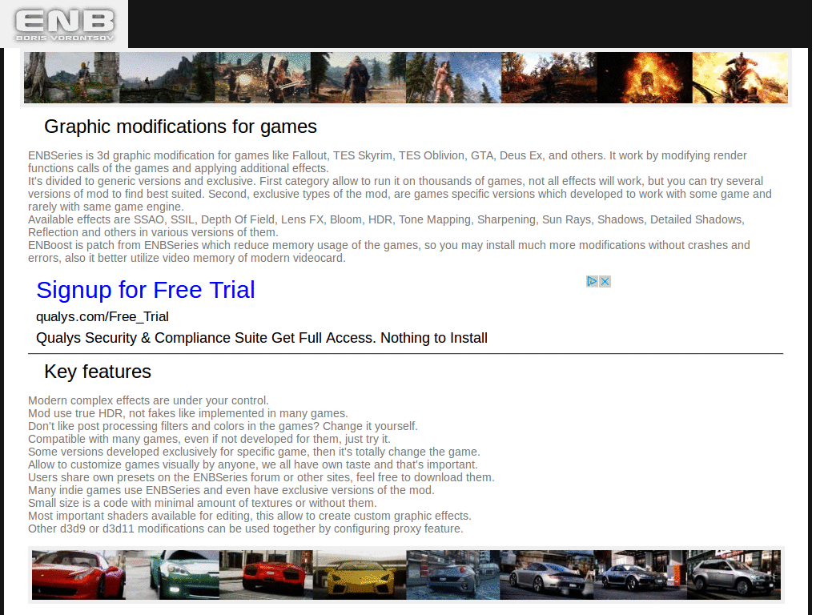This screenshot has height=615, width=820.
Task: Open the female character snowy forest thumbnail
Action: point(453,78)
